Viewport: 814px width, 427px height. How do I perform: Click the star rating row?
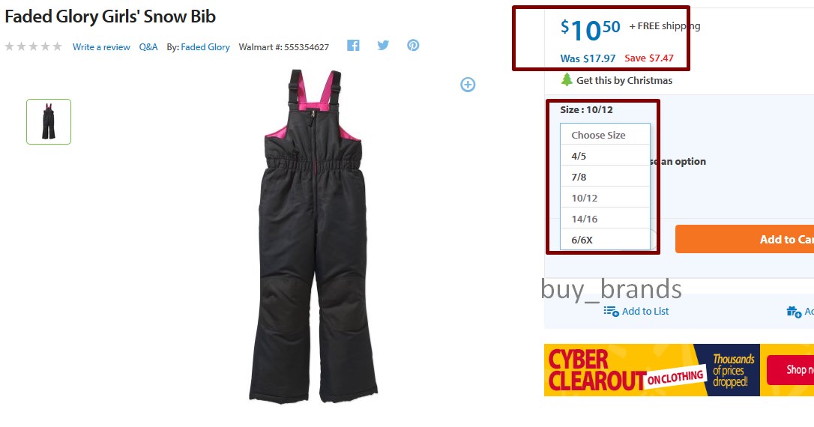coord(33,46)
